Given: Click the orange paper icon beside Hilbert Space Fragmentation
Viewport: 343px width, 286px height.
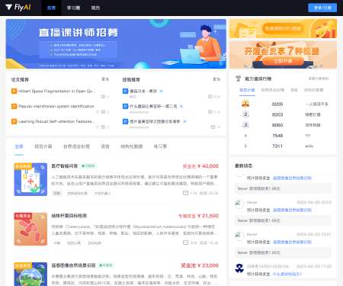Looking at the screenshot, I should pos(14,91).
